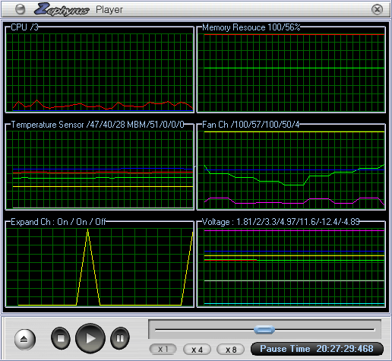Pause the playback
Screen dimensions: 392x361
point(120,338)
